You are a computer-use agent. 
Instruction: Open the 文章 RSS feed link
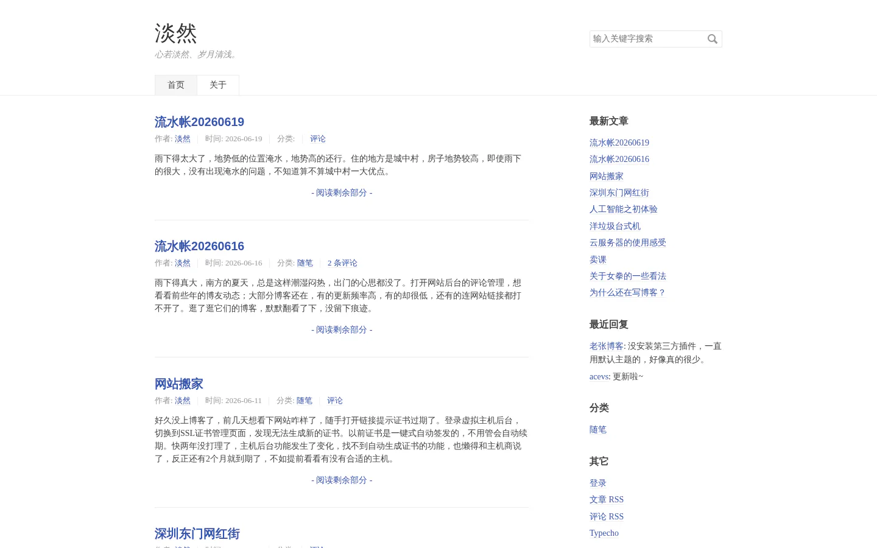point(607,500)
